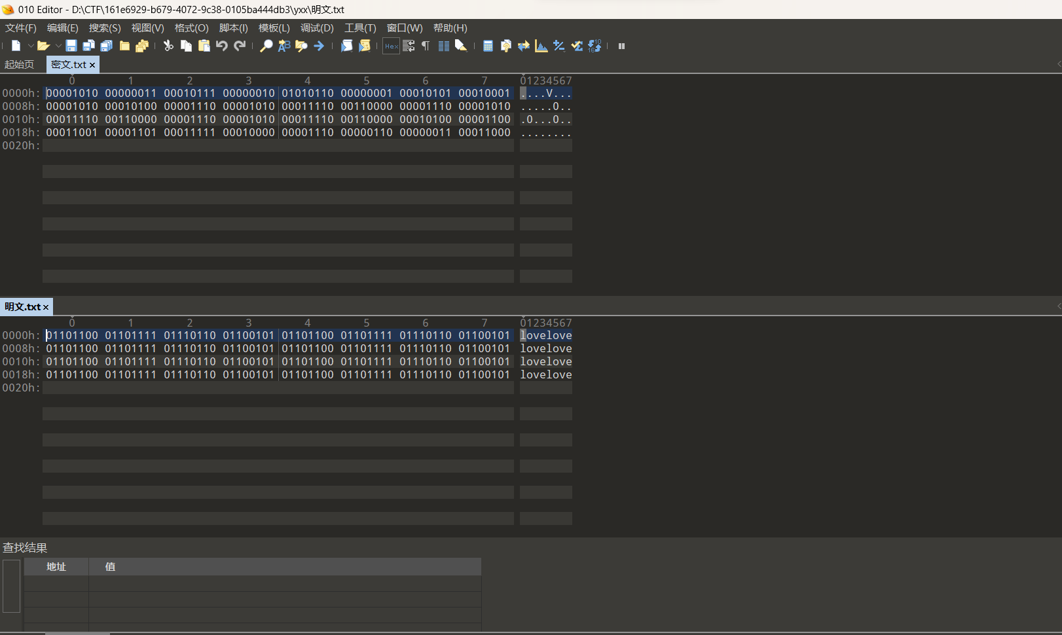Open the 脚本(I) menu
Screen dimensions: 1062x635
tap(233, 28)
